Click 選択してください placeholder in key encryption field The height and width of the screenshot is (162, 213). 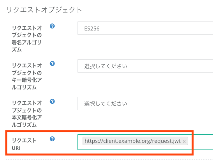(106, 66)
